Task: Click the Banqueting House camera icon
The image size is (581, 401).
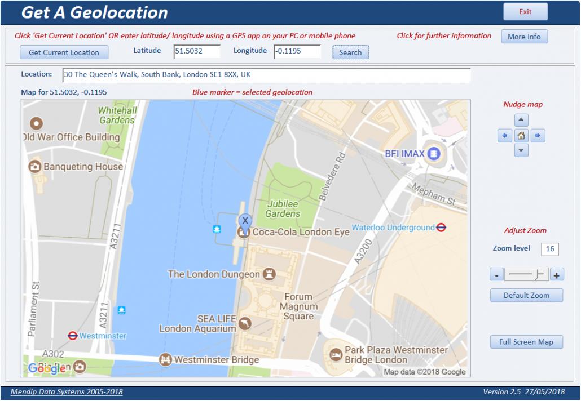Action: (x=35, y=167)
